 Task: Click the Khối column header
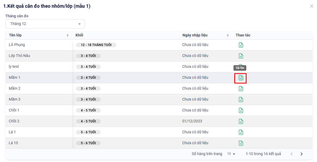[x=80, y=35]
